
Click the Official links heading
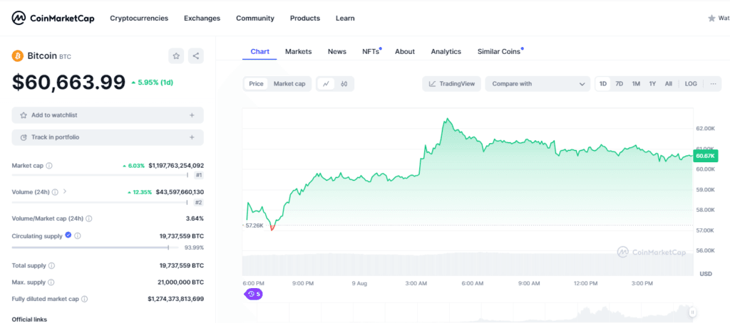(29, 319)
